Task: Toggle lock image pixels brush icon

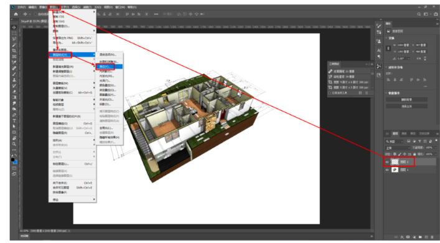Action: 400,155
